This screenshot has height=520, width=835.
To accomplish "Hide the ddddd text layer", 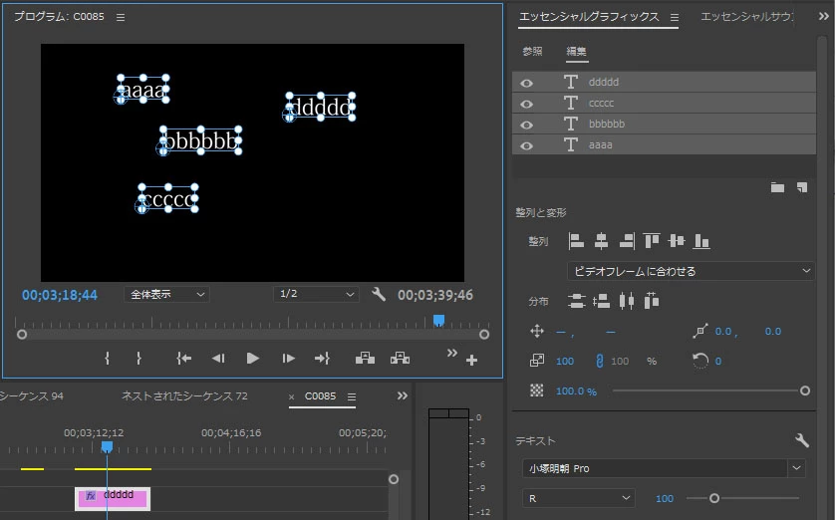I will (x=526, y=83).
